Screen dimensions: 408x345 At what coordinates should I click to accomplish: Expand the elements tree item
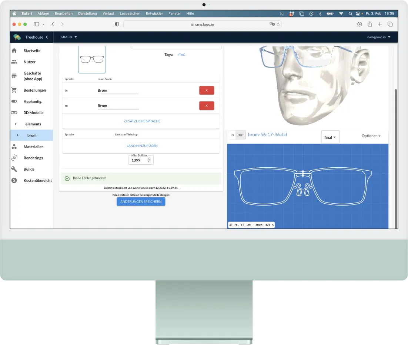[16, 124]
